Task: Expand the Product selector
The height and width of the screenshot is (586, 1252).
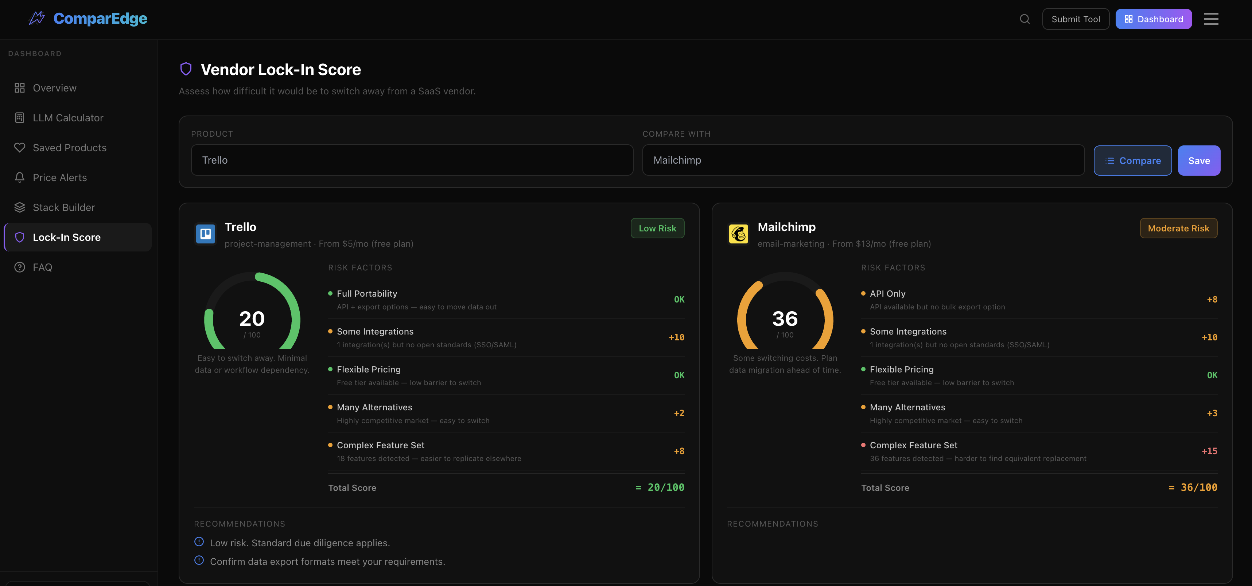Action: coord(411,160)
